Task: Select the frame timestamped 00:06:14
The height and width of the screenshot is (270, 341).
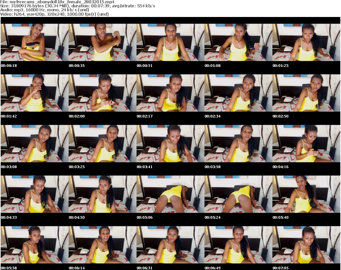Action: (103, 245)
